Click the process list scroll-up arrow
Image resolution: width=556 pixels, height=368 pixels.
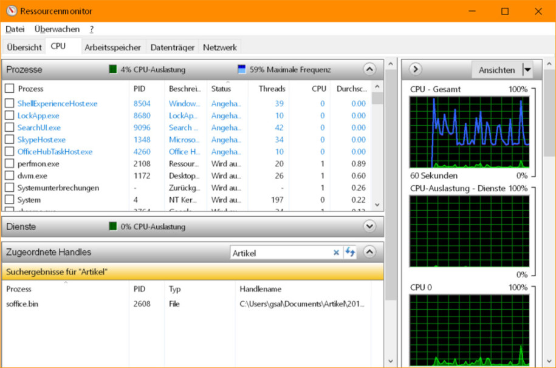(377, 86)
